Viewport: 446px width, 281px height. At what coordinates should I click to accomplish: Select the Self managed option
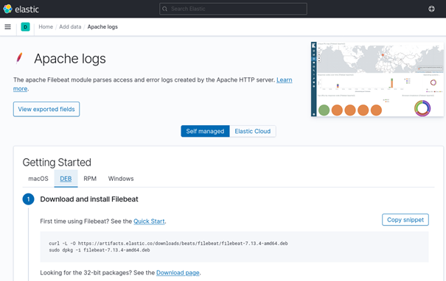tap(205, 131)
